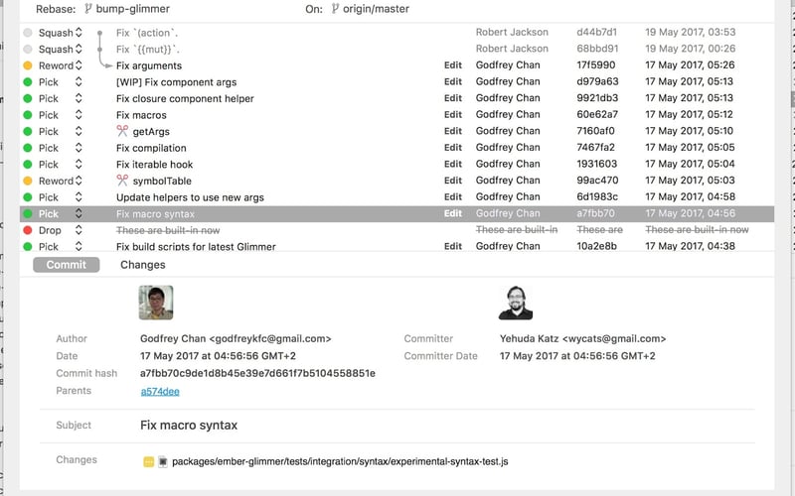This screenshot has height=496, width=795.
Task: Click the full commit hash a7fbb70c9de1d8b45e39e7d661f7b5104558851e
Action: (x=257, y=374)
